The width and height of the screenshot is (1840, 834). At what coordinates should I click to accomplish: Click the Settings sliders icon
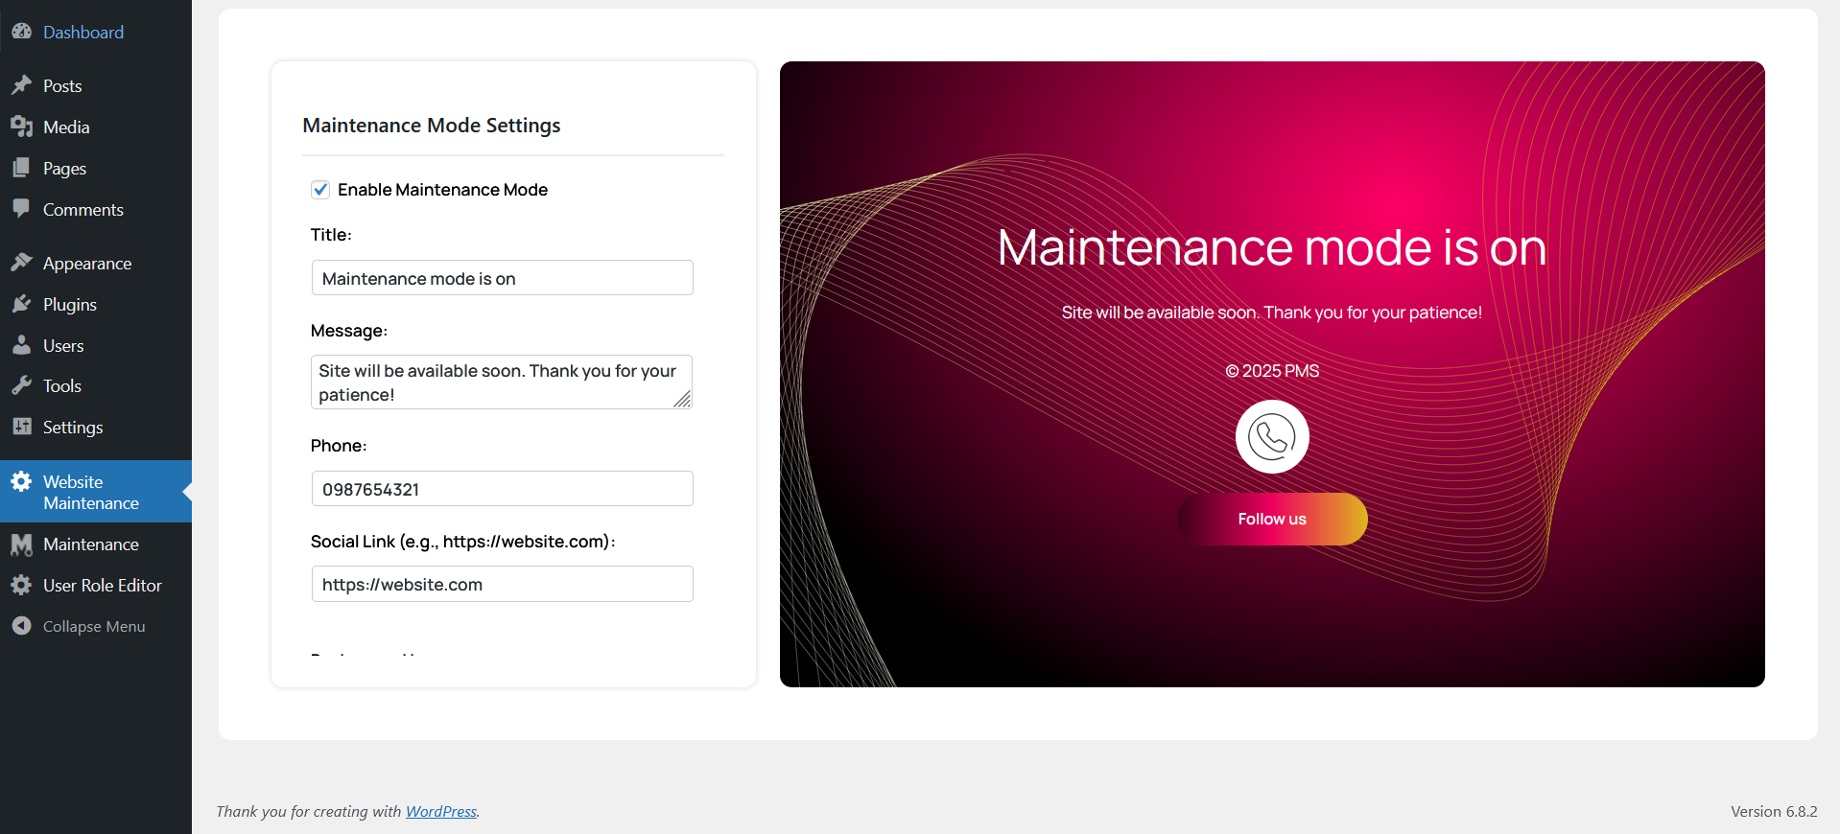coord(21,427)
